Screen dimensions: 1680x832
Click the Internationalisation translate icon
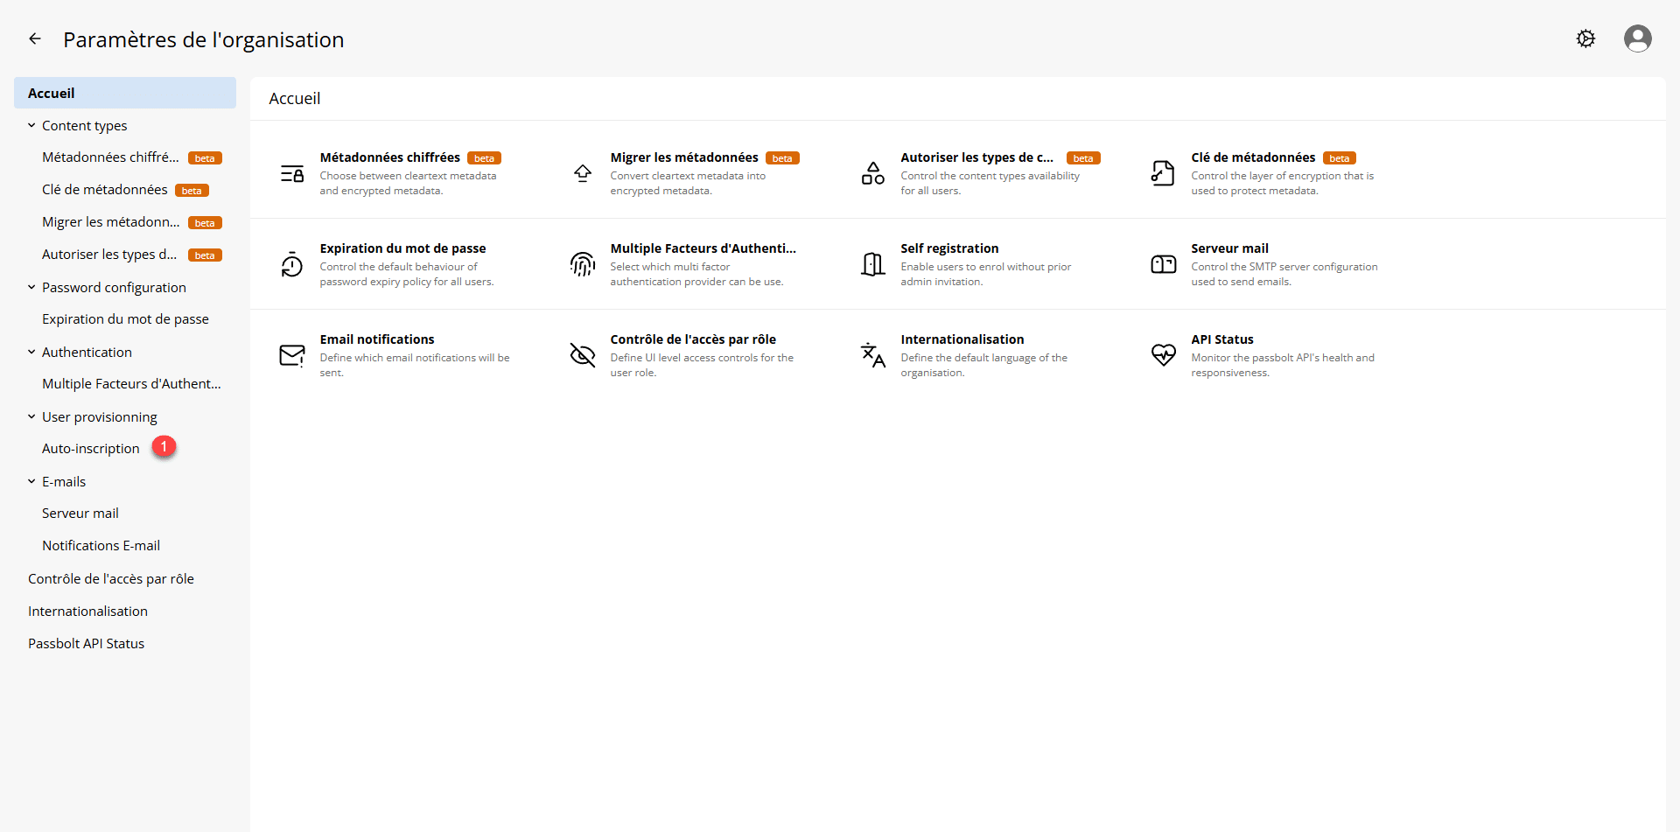point(872,354)
